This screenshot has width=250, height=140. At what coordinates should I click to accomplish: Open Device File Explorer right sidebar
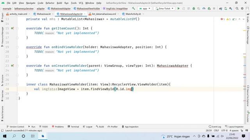pyautogui.click(x=248, y=96)
